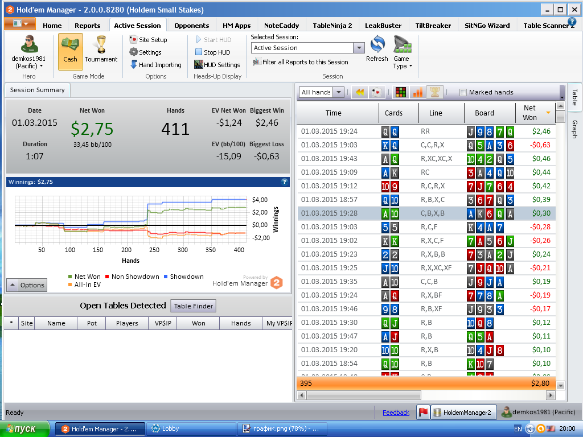
Task: Expand the Selected Session combo box
Action: (x=359, y=48)
